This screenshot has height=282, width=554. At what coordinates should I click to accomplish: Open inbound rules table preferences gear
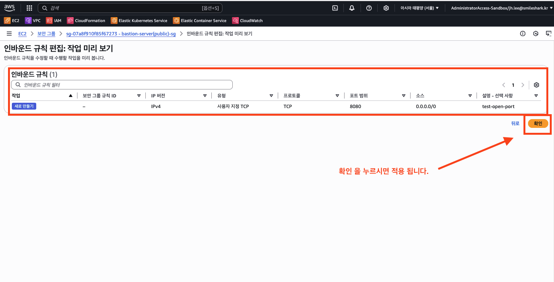pyautogui.click(x=536, y=85)
